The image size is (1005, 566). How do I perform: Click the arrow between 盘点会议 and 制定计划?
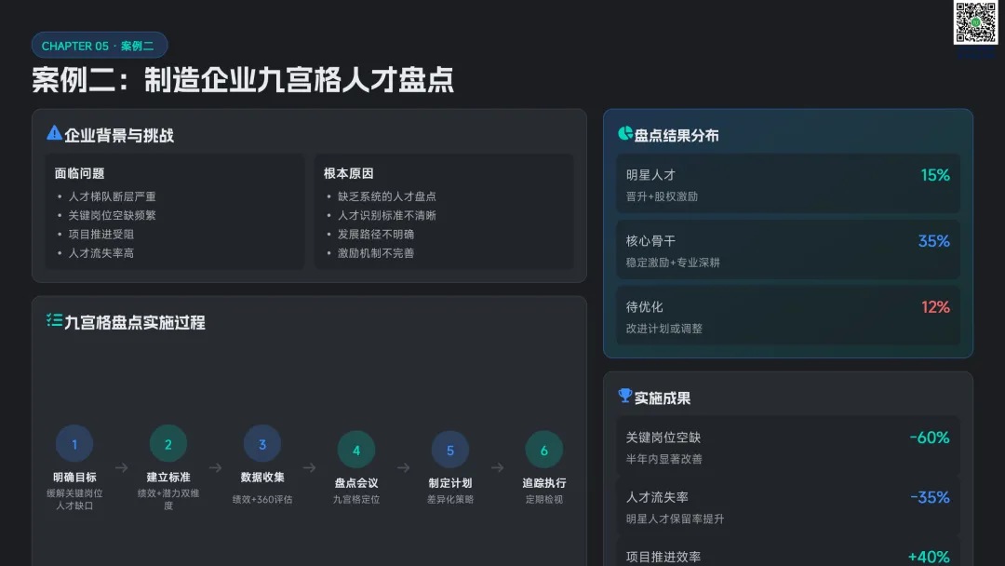[403, 468]
